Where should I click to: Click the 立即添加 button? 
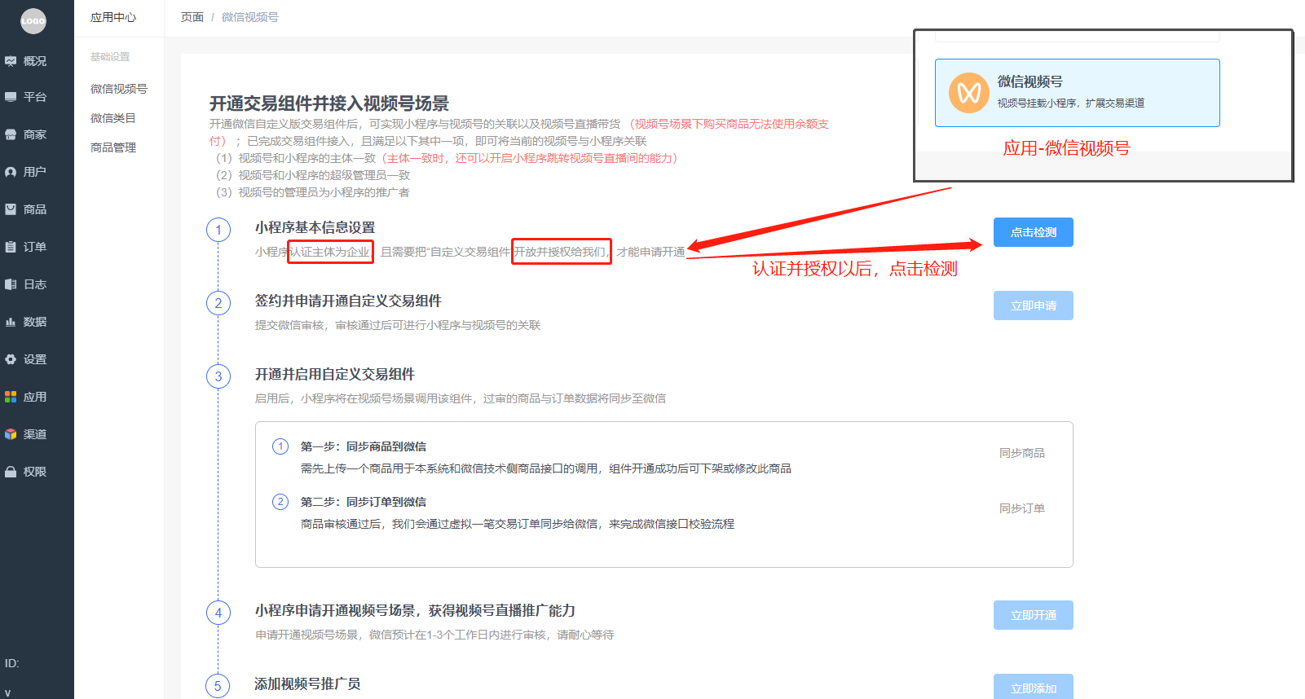tap(1034, 687)
